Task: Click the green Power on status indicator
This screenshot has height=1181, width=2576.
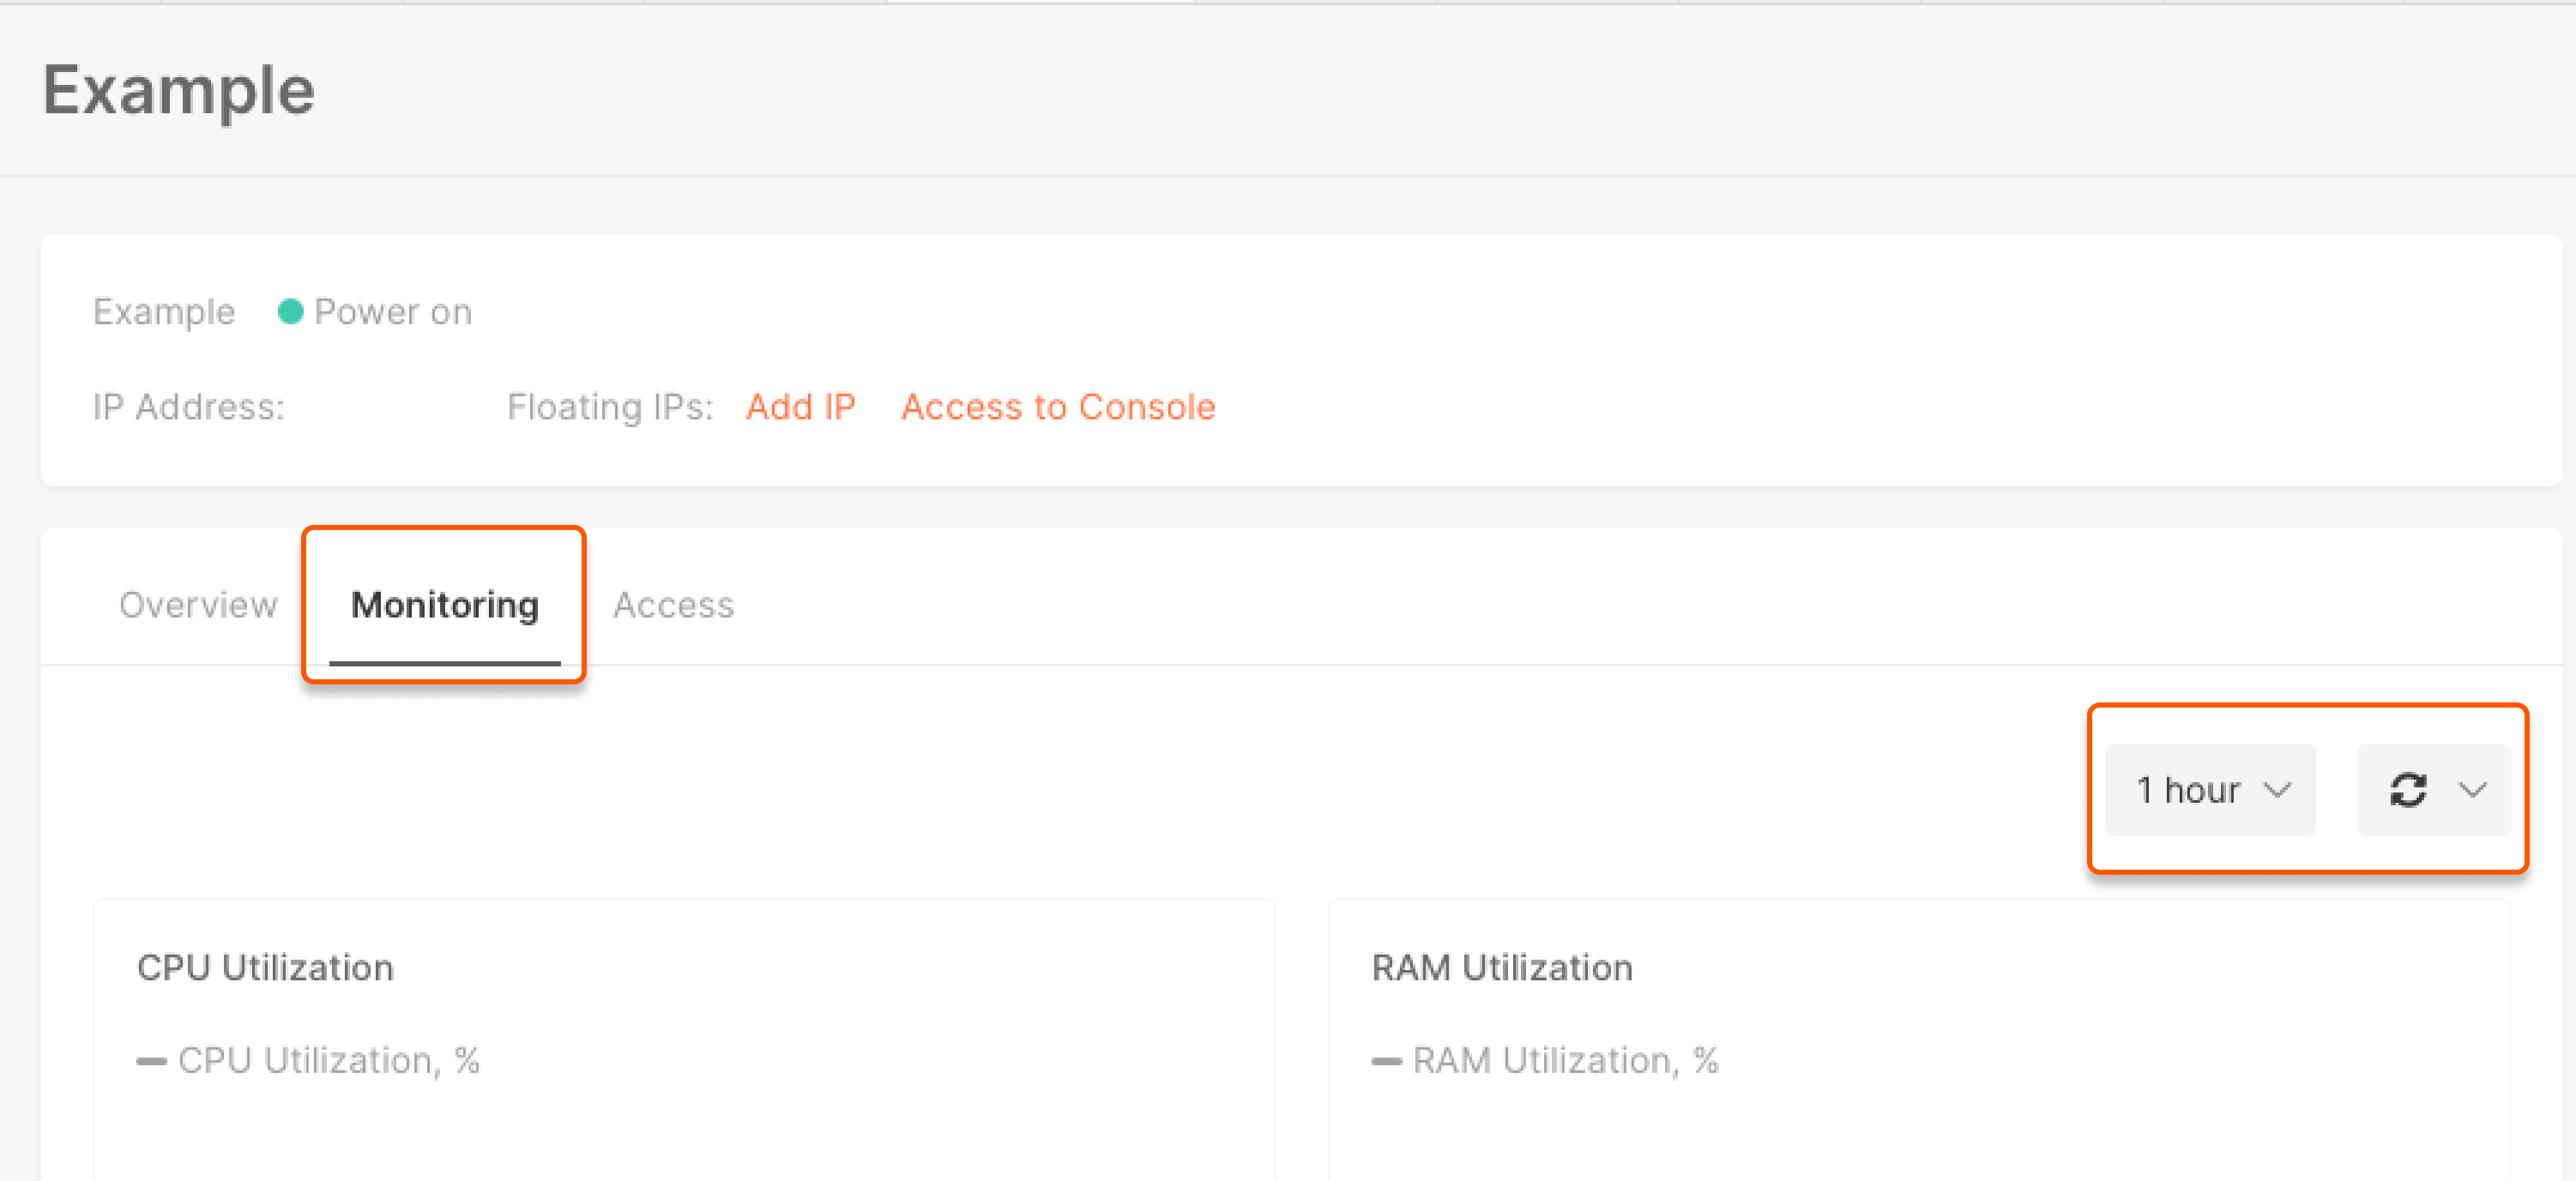Action: pyautogui.click(x=291, y=311)
